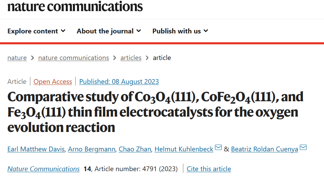
Task: Click the email envelope icon after Helmut Kuhlenbeck
Action: point(218,148)
